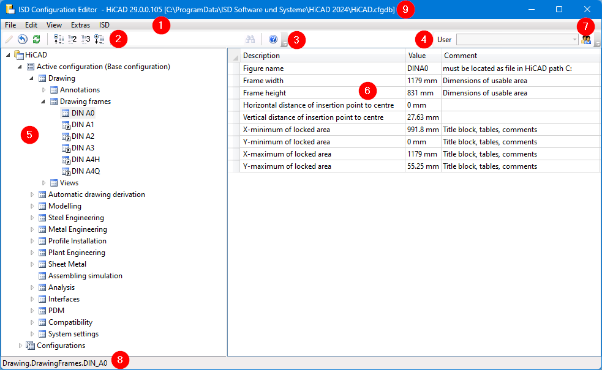602x370 pixels.
Task: Select the DIN A2 drawing frame
Action: coord(83,136)
